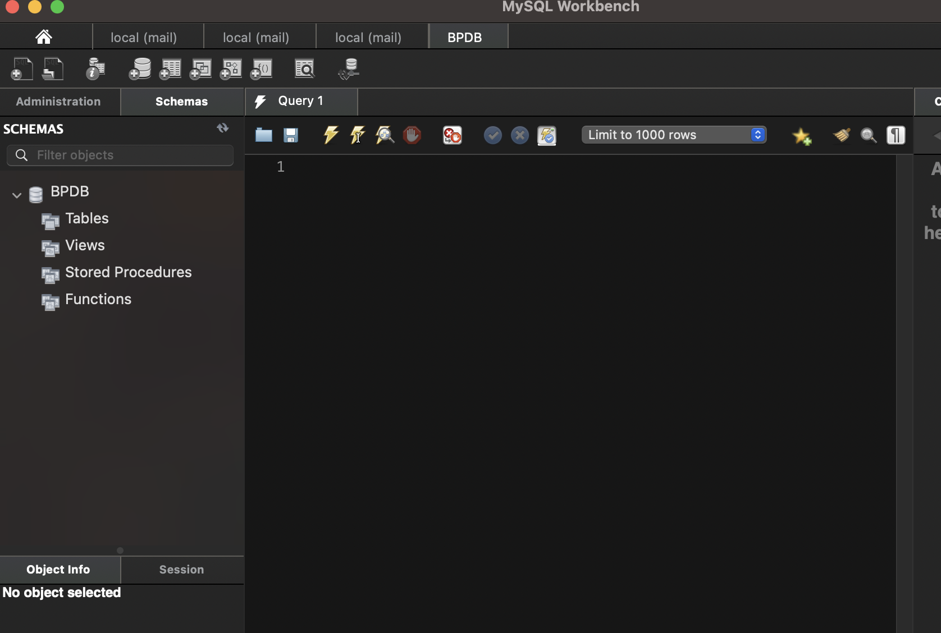Image resolution: width=941 pixels, height=633 pixels.
Task: Open the object inspector info icon
Action: click(95, 69)
